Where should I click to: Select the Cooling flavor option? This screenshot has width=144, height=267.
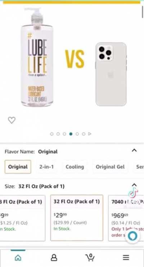(75, 167)
